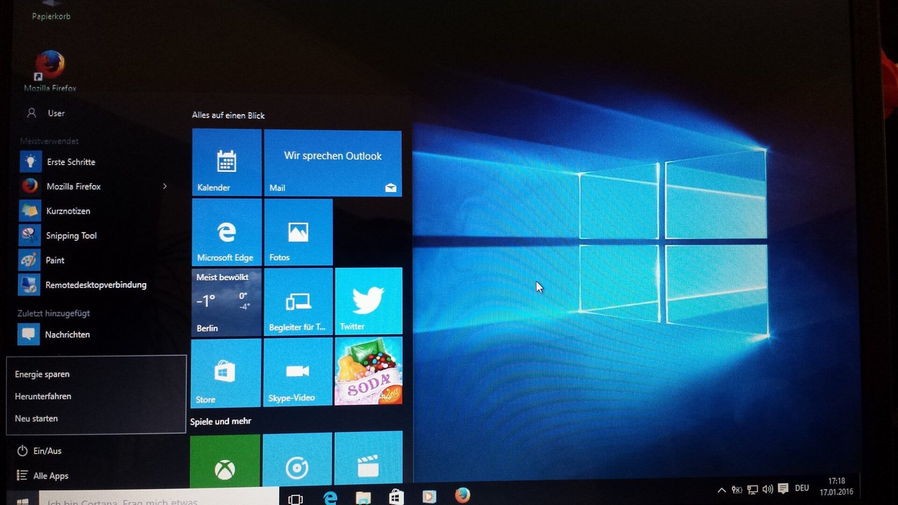The width and height of the screenshot is (898, 505).
Task: Open Action Center notification icon
Action: click(x=783, y=489)
